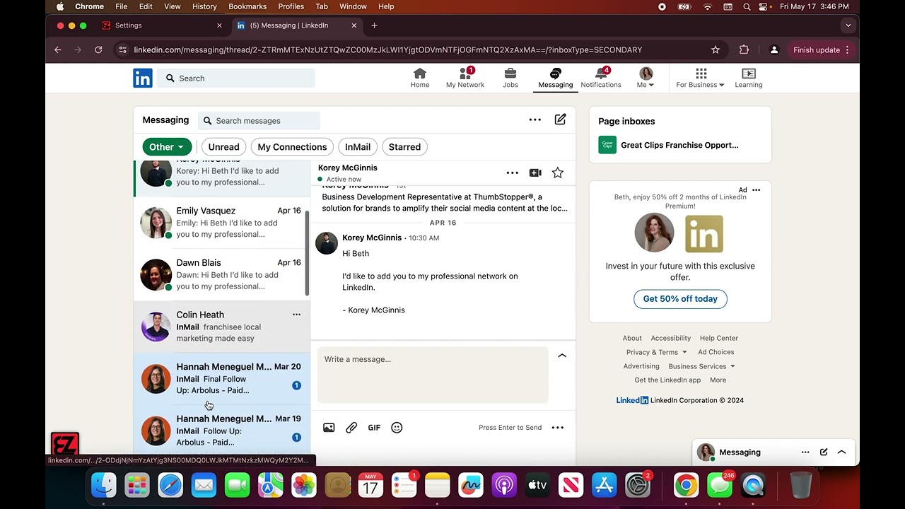Open Messaging panel options three dots

pyautogui.click(x=535, y=119)
